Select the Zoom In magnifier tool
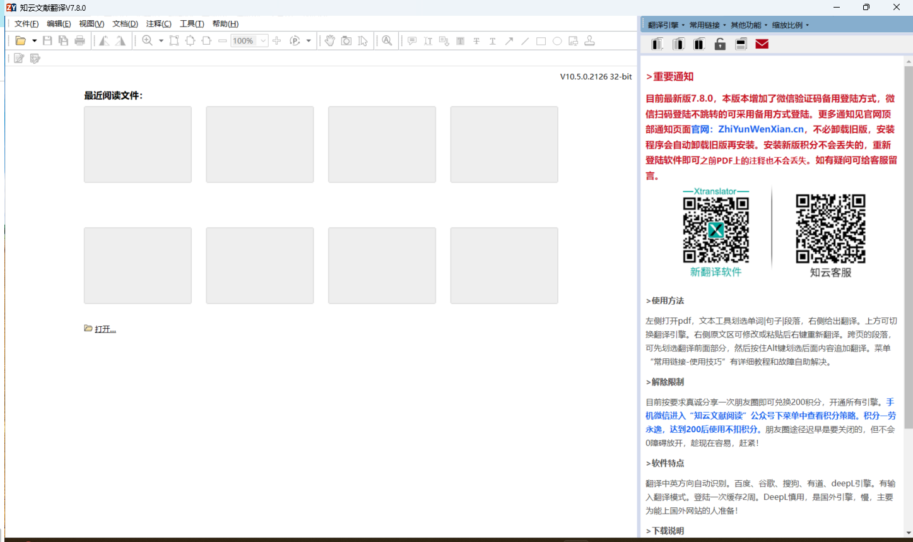The height and width of the screenshot is (542, 913). pyautogui.click(x=148, y=41)
